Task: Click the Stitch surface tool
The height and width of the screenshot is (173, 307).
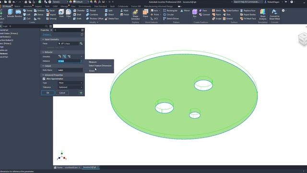Action: [x=216, y=11]
